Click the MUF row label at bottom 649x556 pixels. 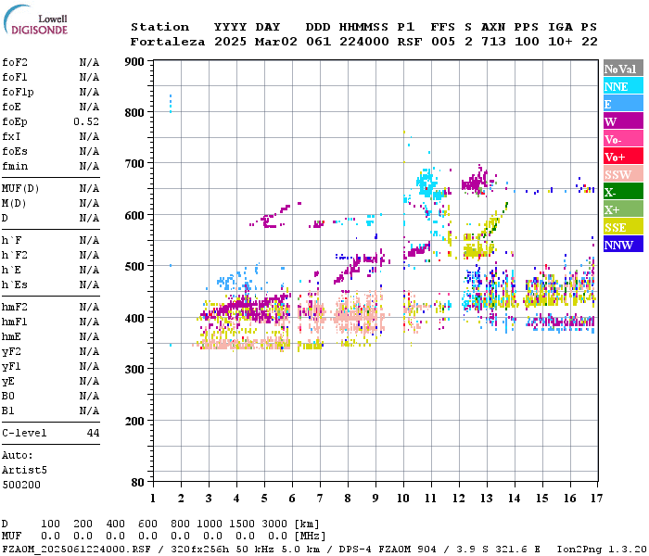point(11,536)
